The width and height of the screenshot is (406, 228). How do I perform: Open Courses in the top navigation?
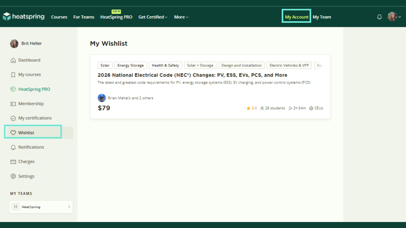click(59, 17)
